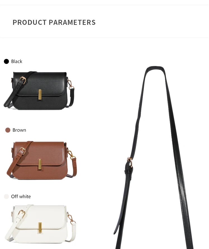Click the 'Black' color label
209x249 pixels.
17,61
